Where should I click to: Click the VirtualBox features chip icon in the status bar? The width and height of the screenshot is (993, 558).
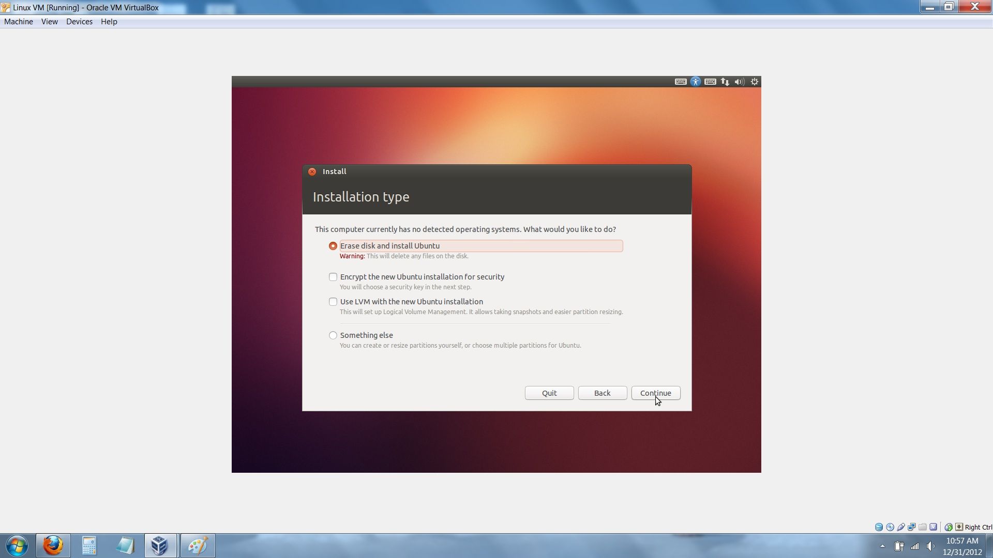(934, 526)
